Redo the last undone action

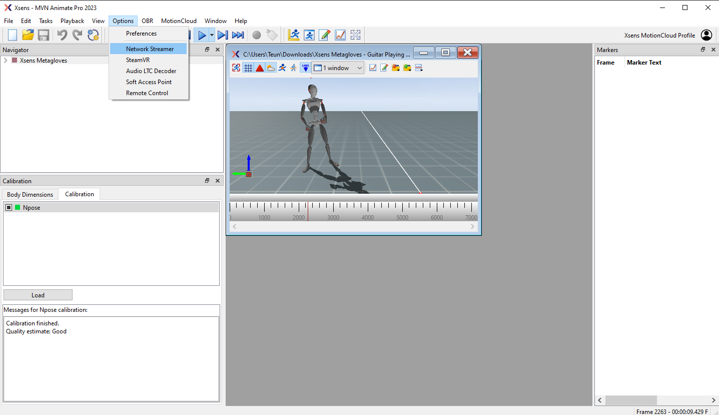tap(78, 35)
